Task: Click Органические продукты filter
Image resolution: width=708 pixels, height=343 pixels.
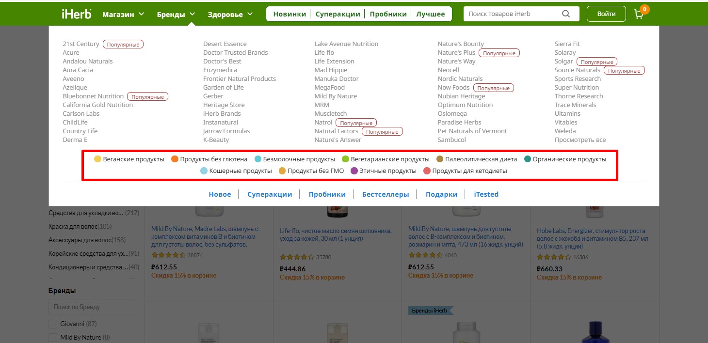Action: [565, 159]
